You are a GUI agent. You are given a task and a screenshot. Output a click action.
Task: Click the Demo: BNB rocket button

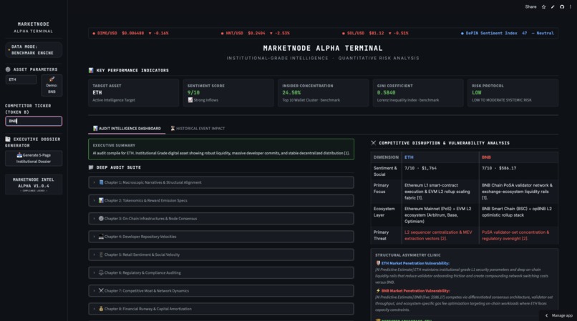[52, 85]
